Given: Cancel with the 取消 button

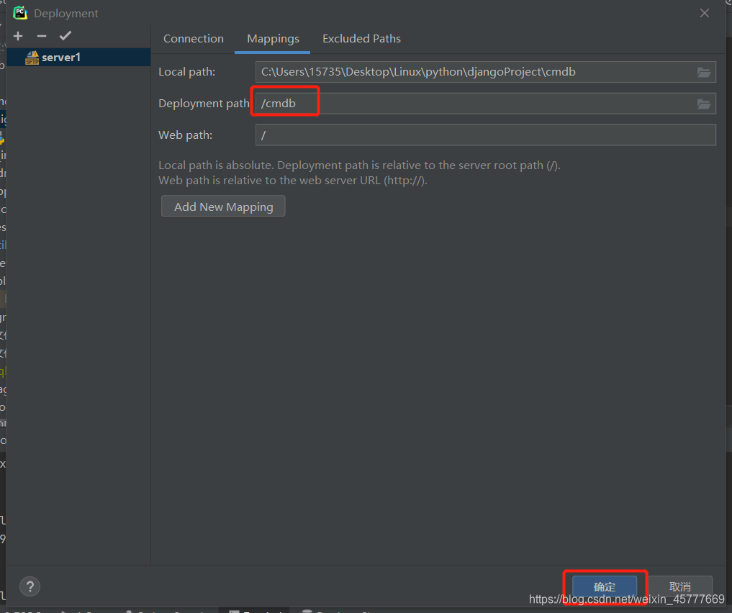Looking at the screenshot, I should 680,586.
